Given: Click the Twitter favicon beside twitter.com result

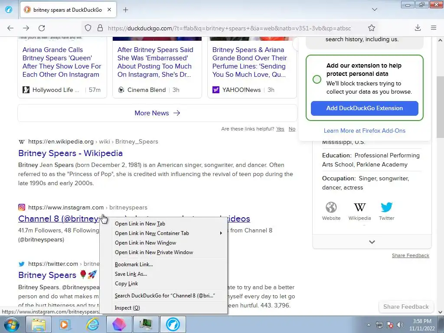Looking at the screenshot, I should point(22,264).
